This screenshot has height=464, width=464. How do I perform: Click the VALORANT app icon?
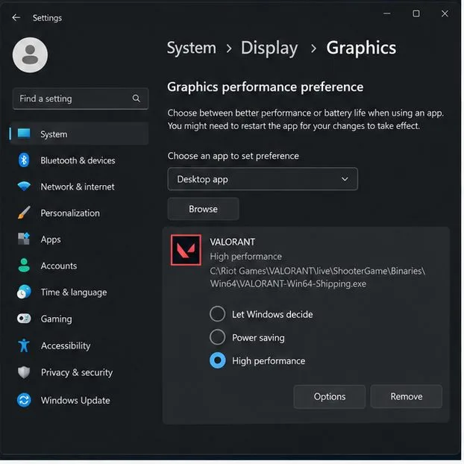pos(186,250)
